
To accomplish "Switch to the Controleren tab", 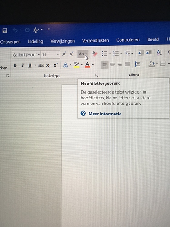I will (128, 40).
